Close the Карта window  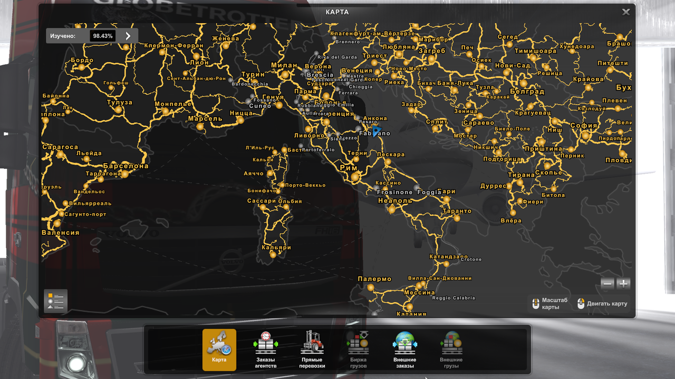tap(625, 12)
